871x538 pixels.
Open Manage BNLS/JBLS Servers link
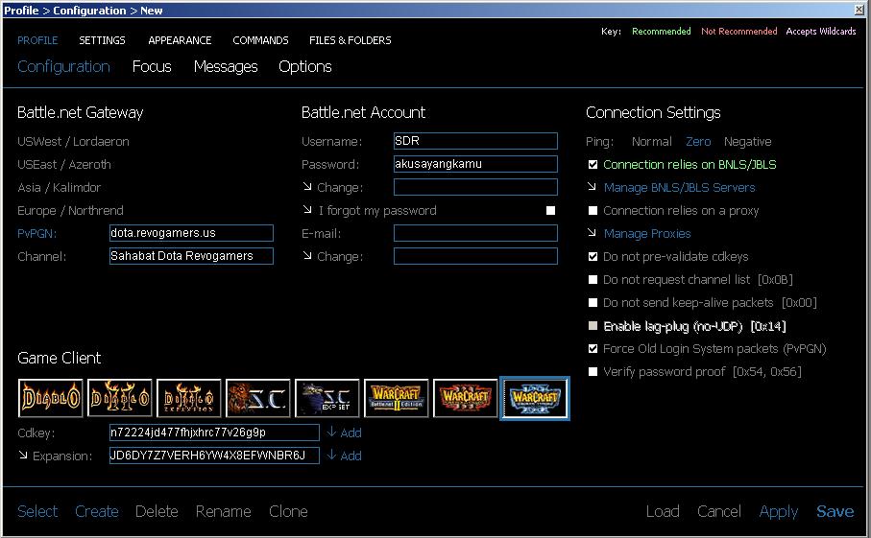(x=679, y=187)
